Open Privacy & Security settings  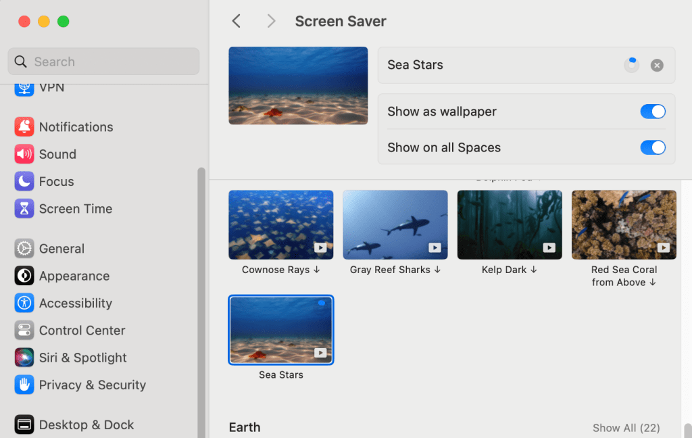tap(93, 385)
